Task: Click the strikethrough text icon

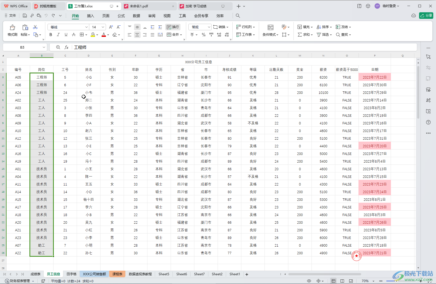Action: [x=74, y=35]
